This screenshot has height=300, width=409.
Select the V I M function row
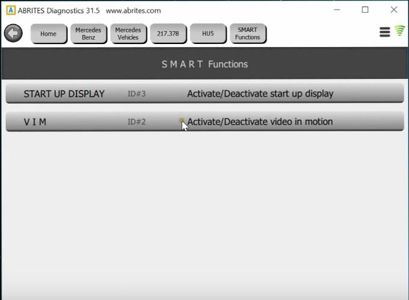204,122
